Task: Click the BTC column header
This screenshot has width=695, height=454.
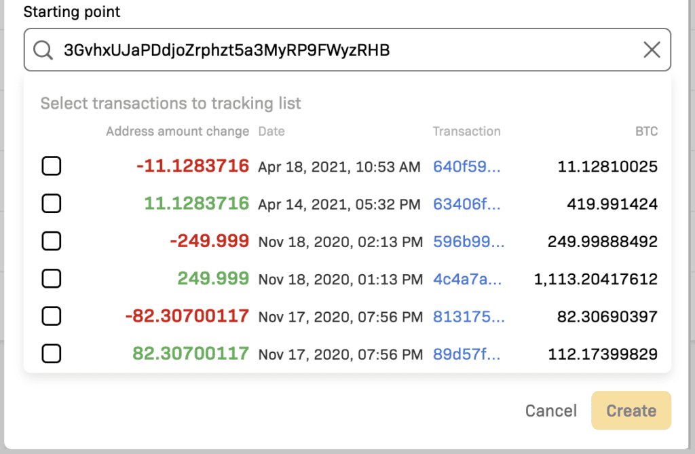Action: point(646,132)
